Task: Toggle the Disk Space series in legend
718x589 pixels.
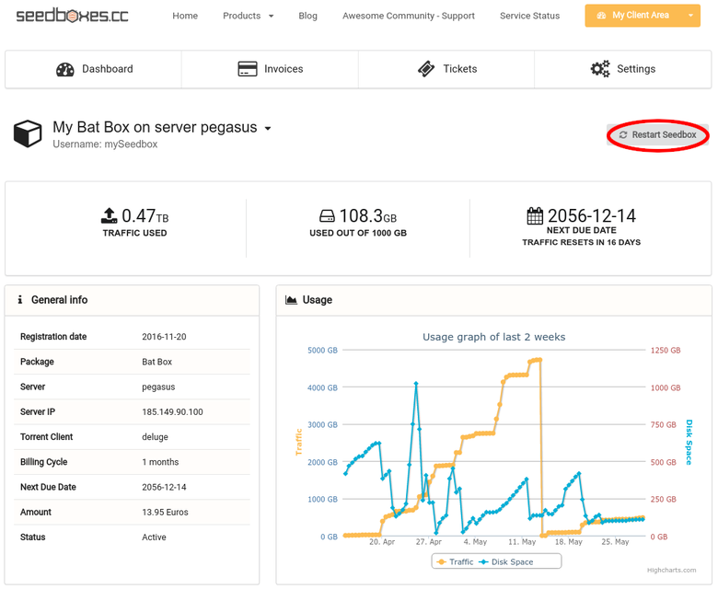Action: [x=506, y=562]
